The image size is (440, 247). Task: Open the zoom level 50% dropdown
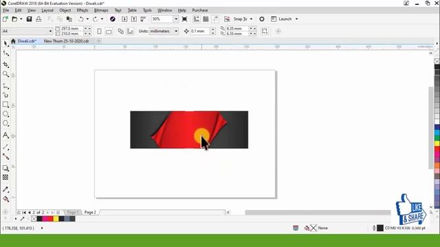click(x=176, y=19)
